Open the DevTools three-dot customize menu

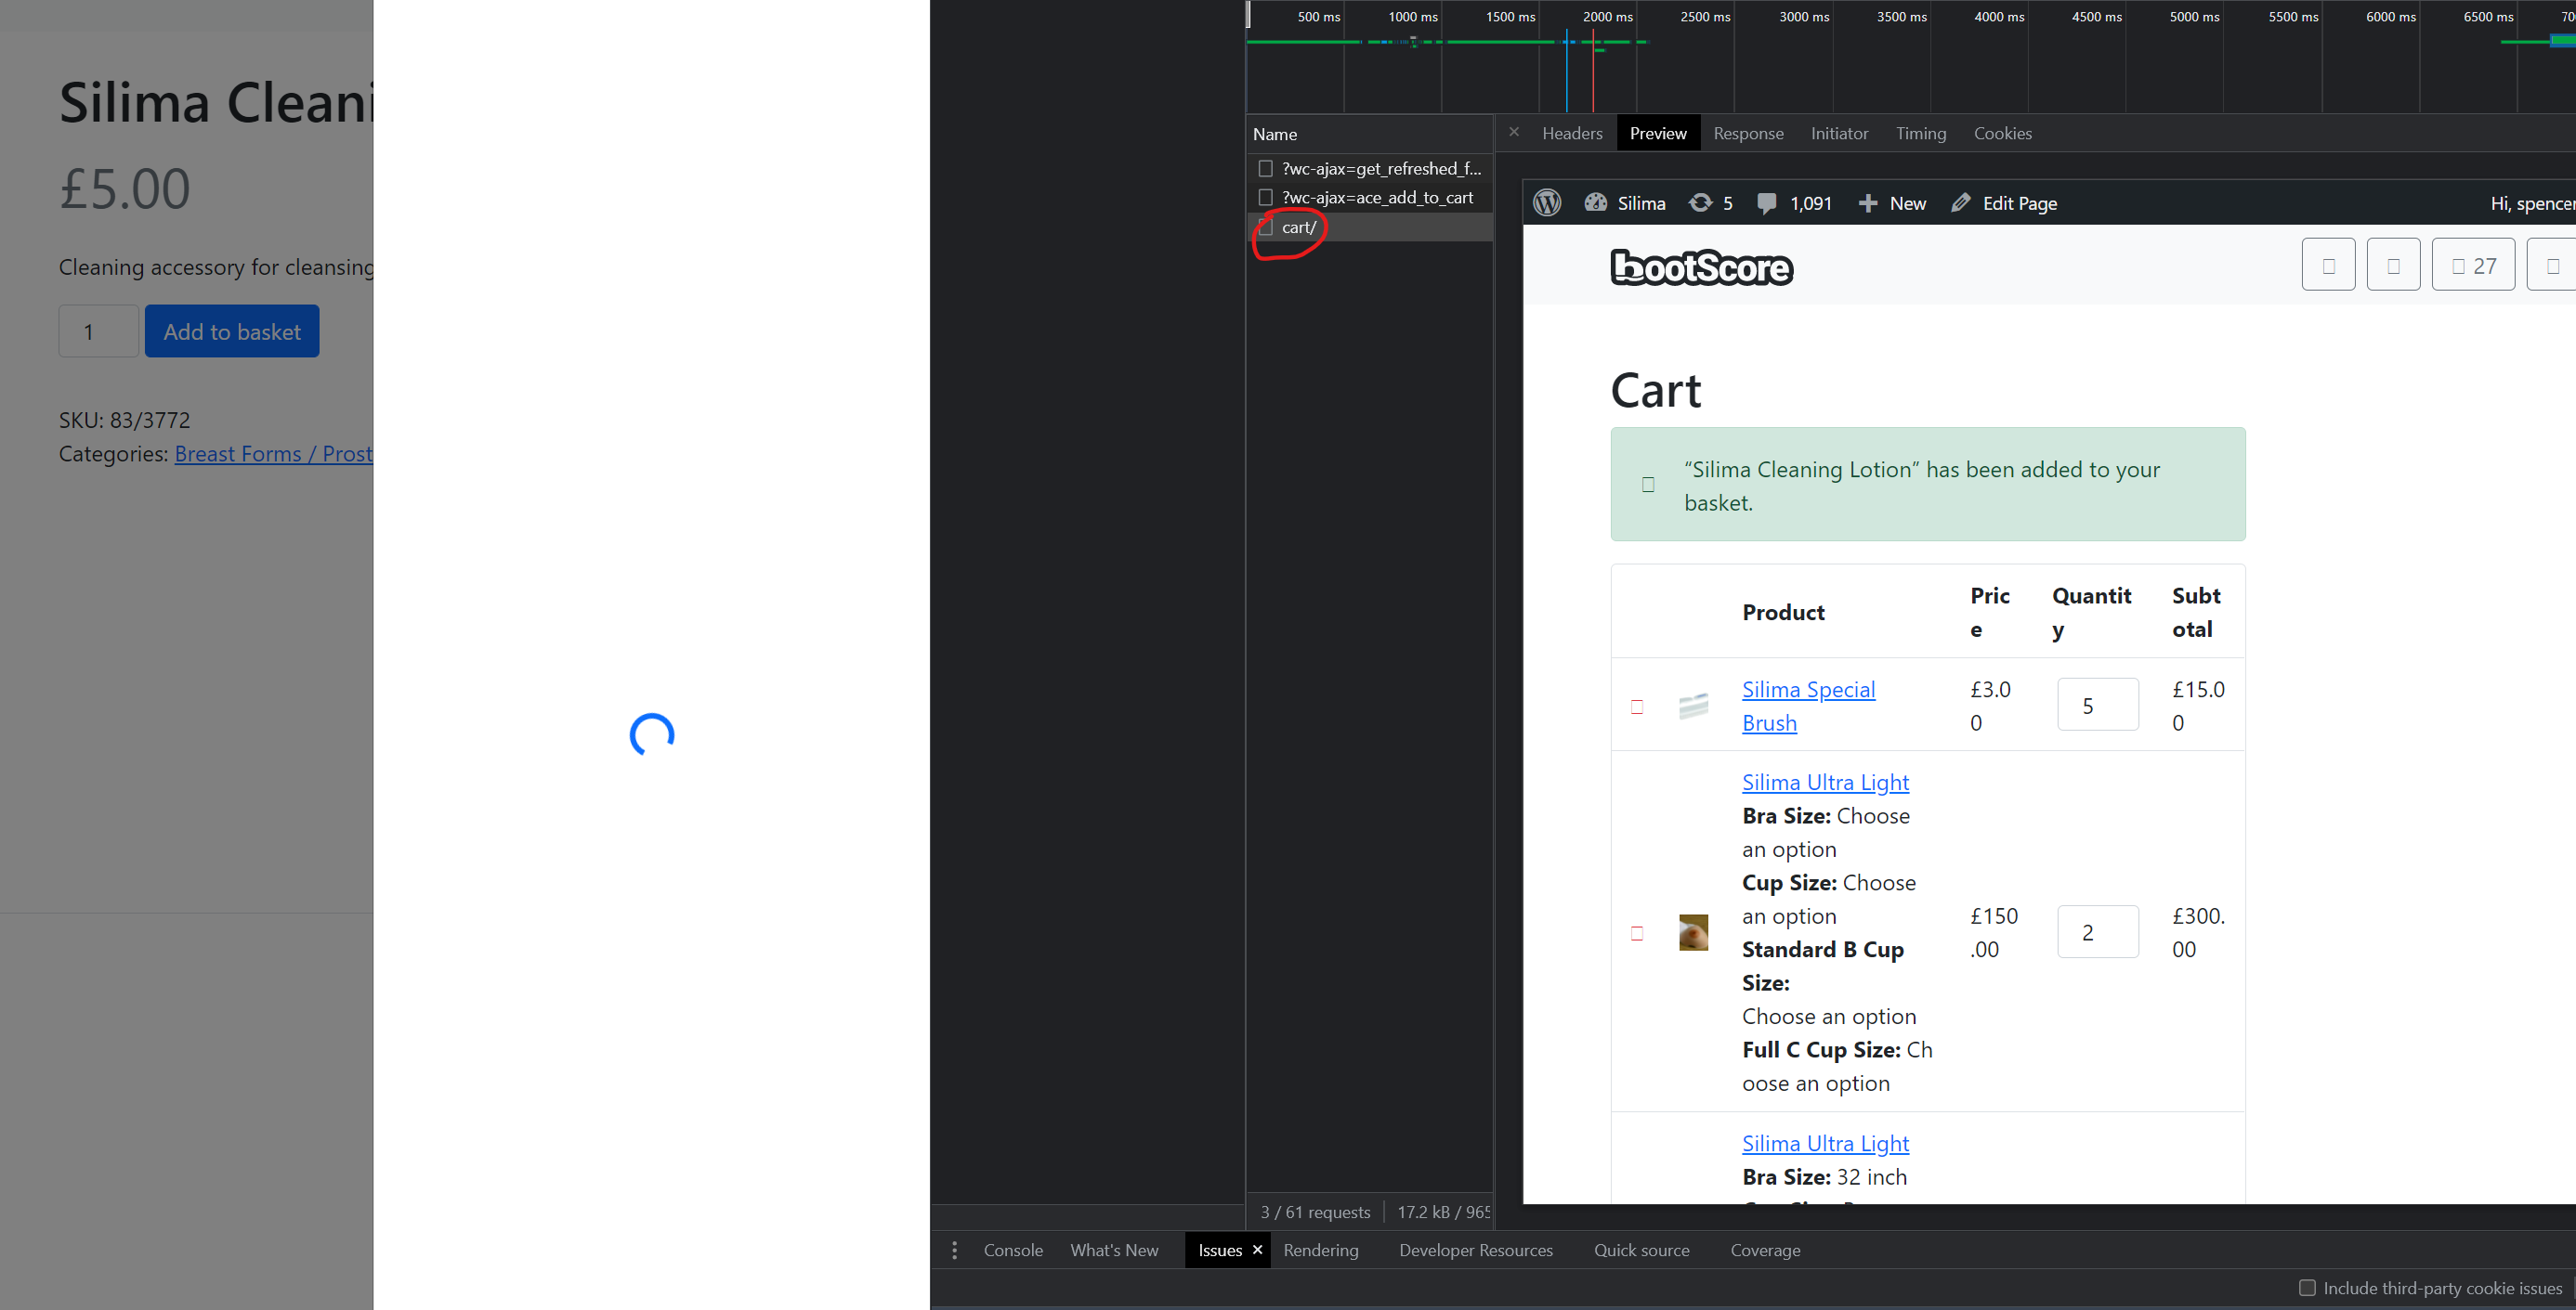pyautogui.click(x=955, y=1249)
